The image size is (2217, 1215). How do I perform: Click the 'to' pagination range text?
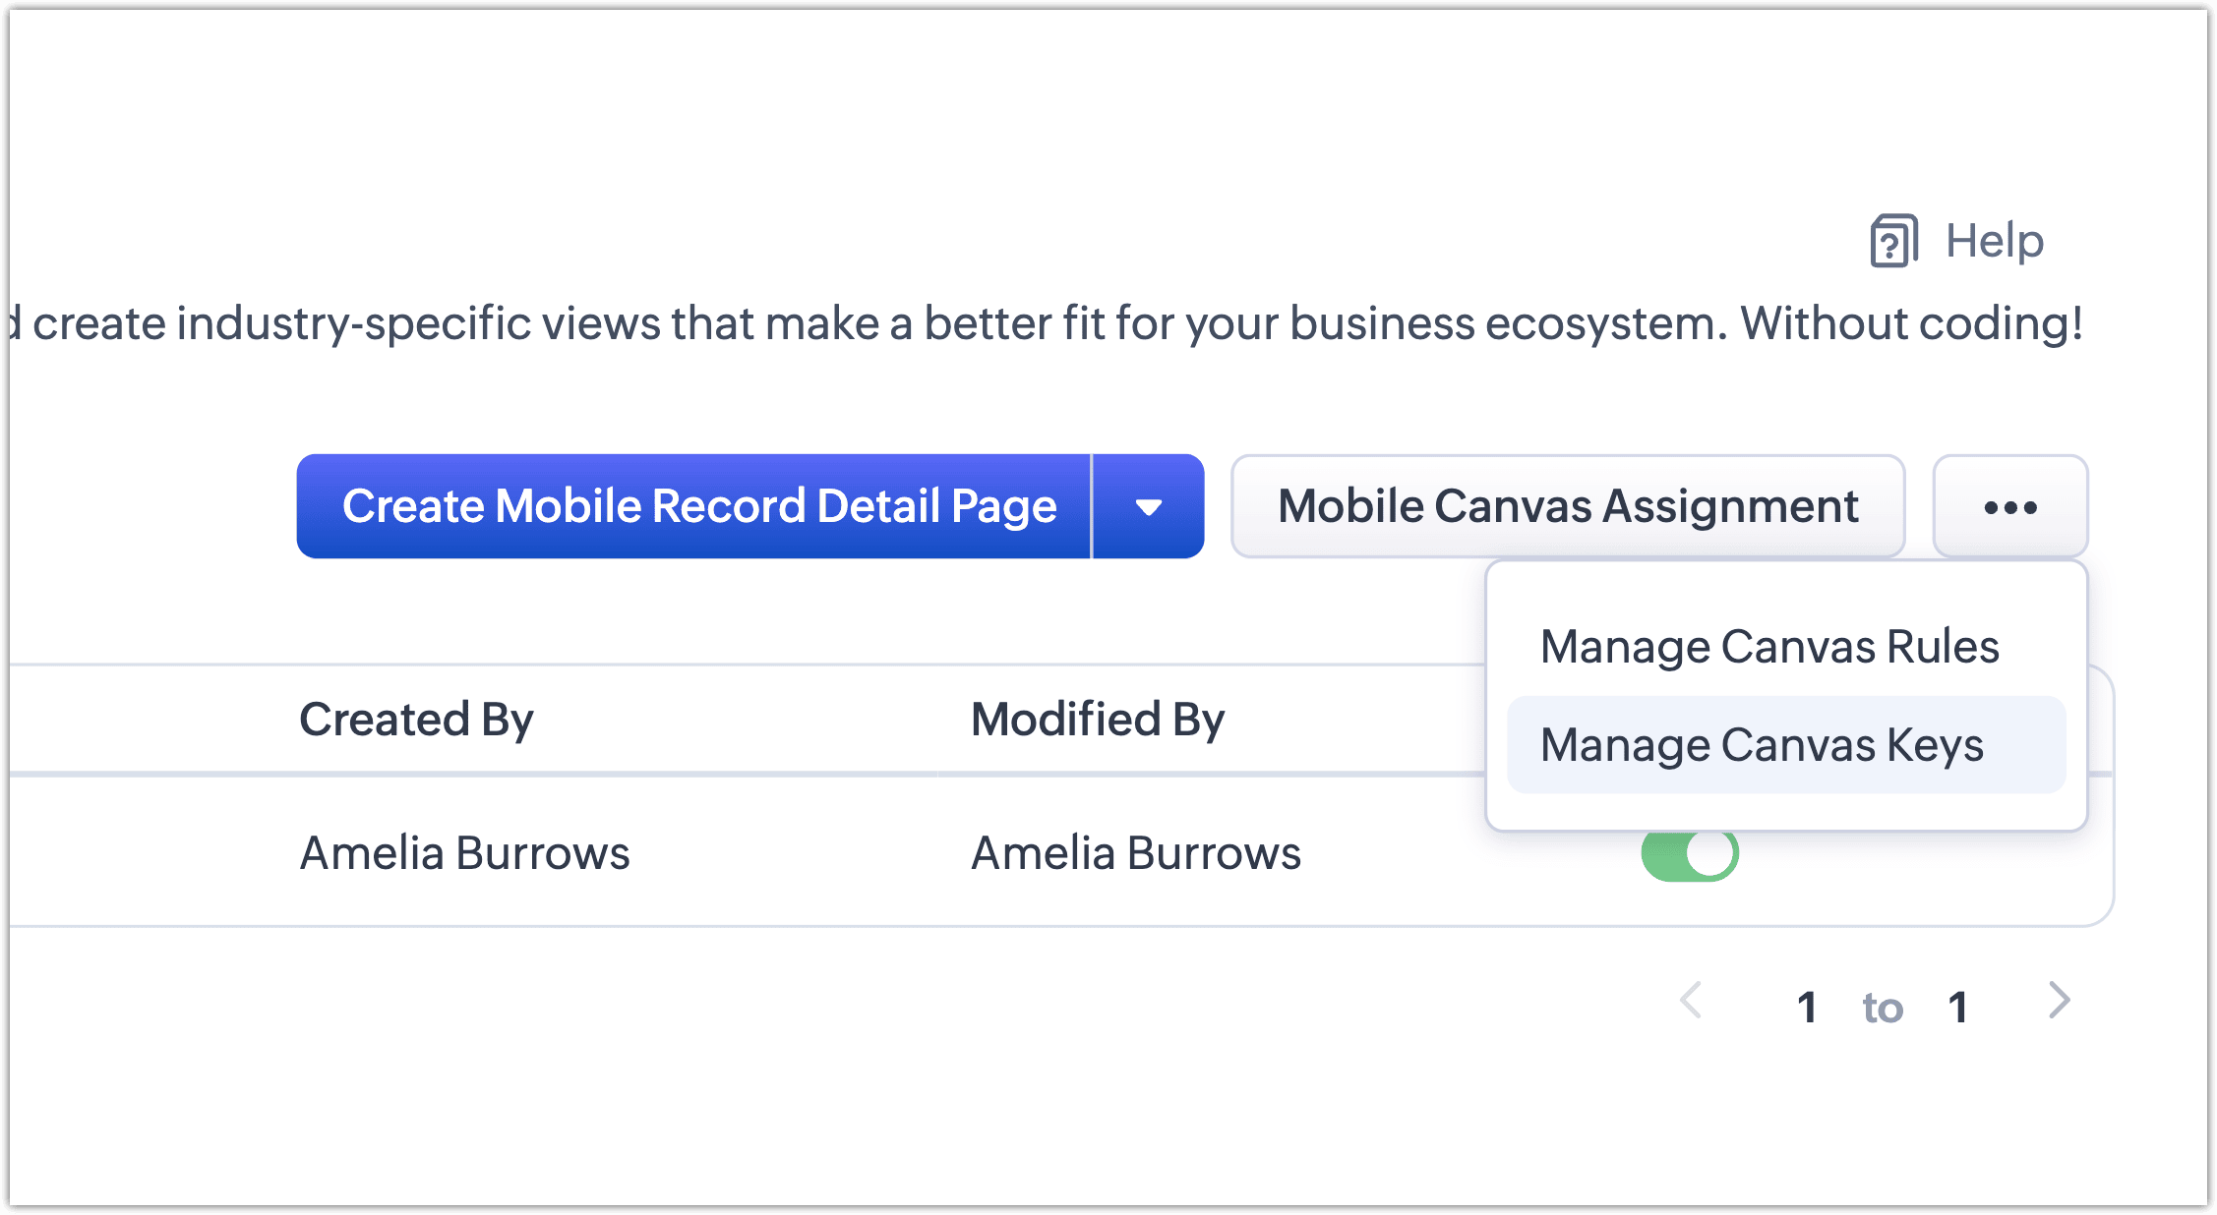click(1882, 1008)
